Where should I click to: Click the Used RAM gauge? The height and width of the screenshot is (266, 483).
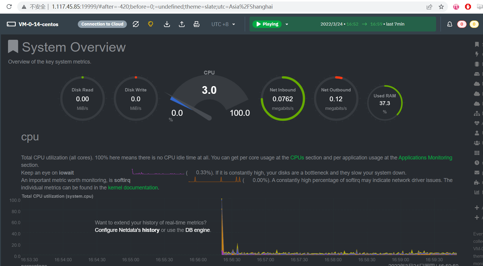click(385, 103)
